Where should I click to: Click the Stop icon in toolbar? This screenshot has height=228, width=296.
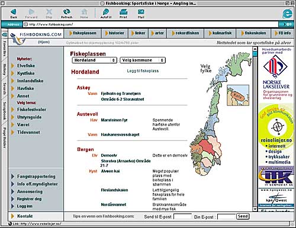coord(49,12)
